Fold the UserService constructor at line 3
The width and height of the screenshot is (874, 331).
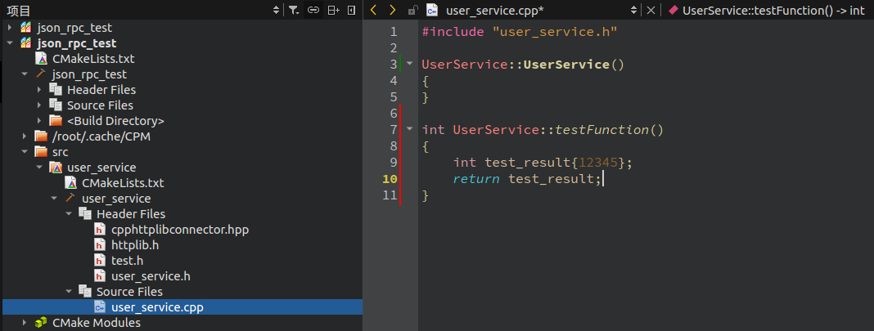pos(410,64)
